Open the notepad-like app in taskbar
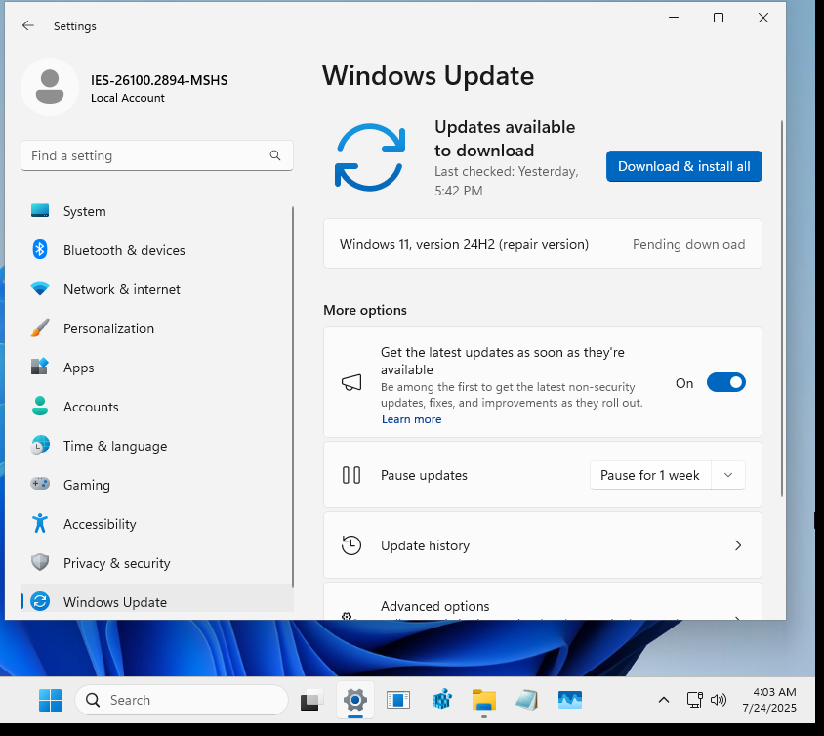 coord(527,700)
